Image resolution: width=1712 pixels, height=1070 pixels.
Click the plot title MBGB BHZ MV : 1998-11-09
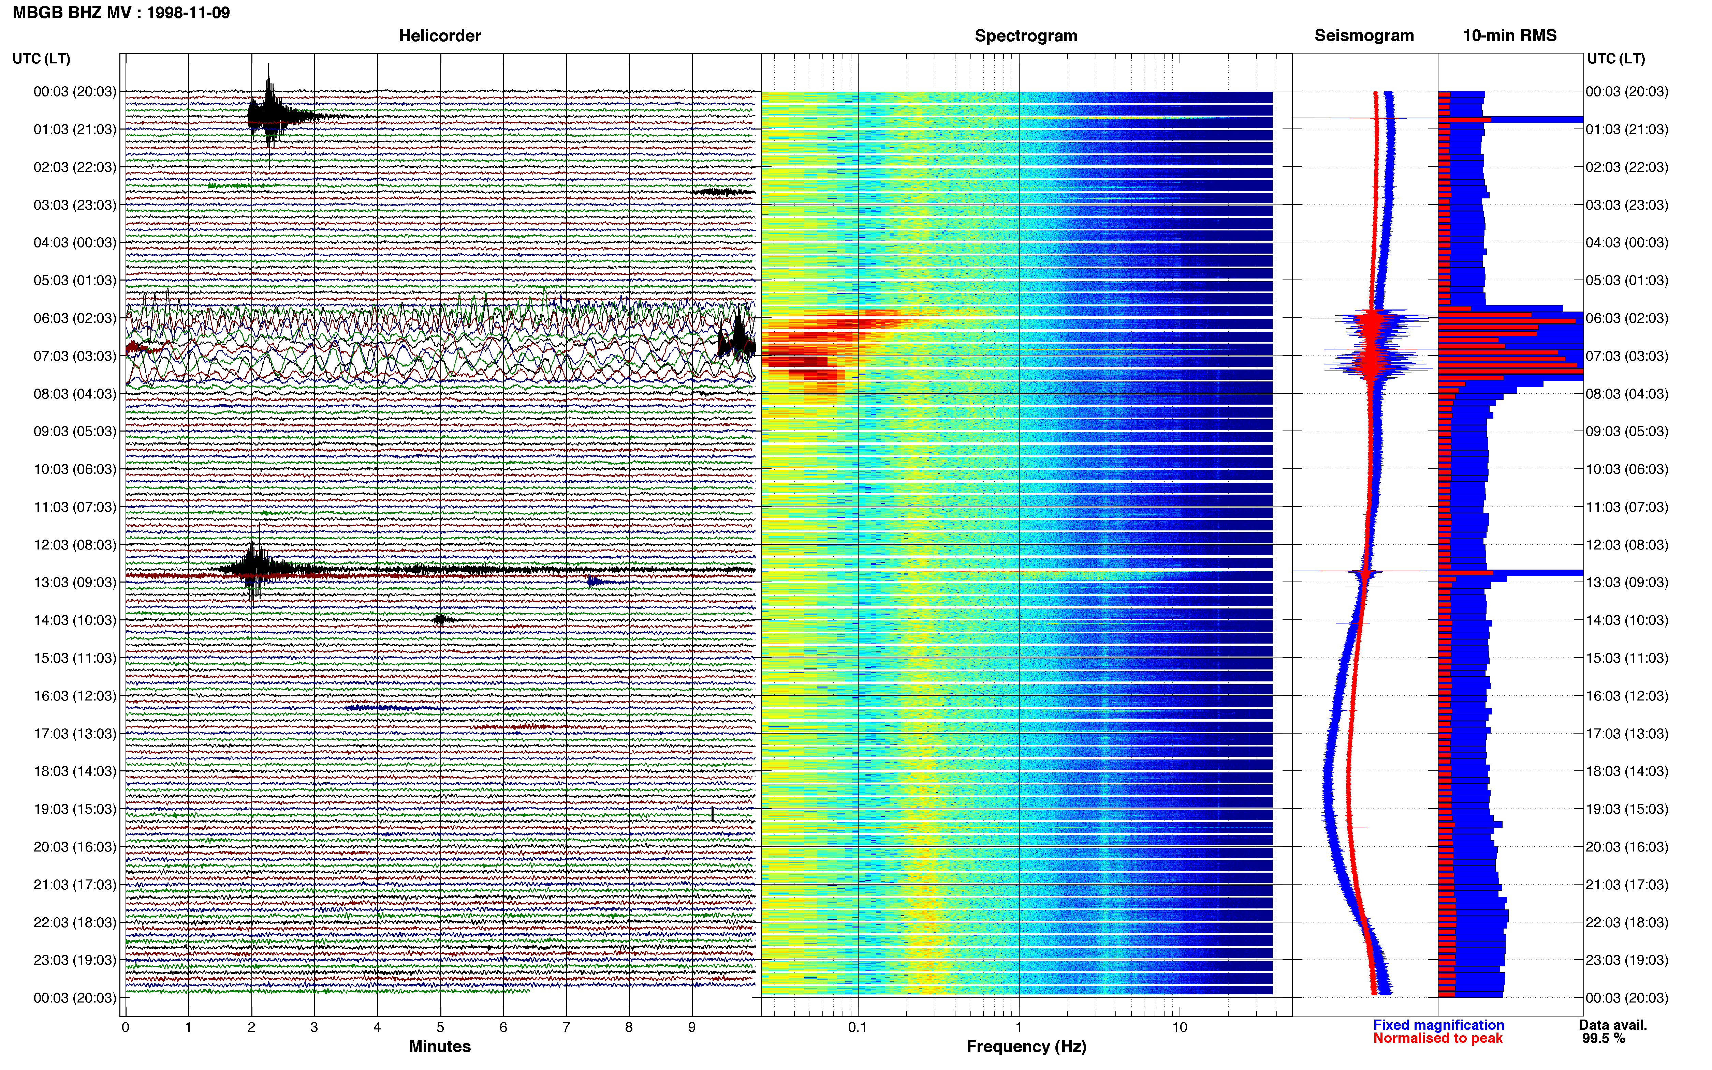pyautogui.click(x=121, y=12)
